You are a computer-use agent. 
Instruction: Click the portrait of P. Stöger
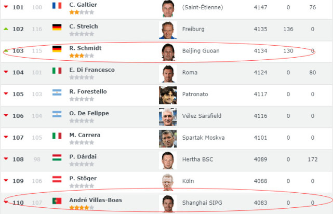[x=168, y=182]
